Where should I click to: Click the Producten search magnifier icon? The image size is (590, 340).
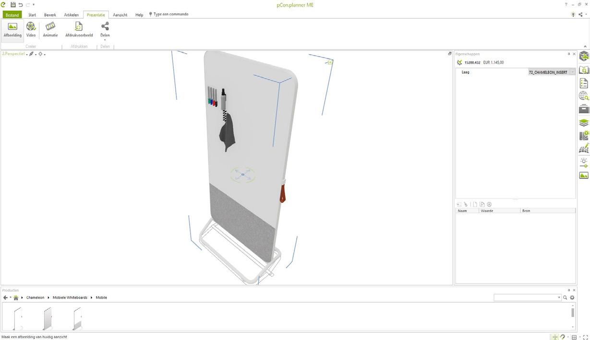click(565, 298)
